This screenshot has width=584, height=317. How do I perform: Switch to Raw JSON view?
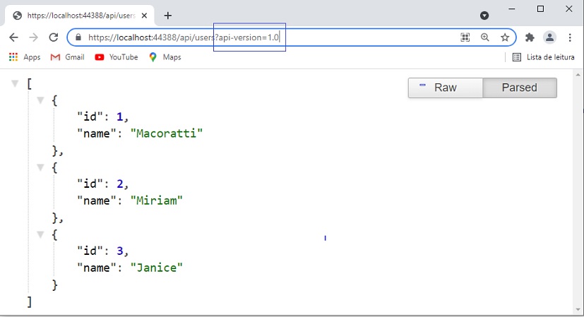pyautogui.click(x=446, y=88)
